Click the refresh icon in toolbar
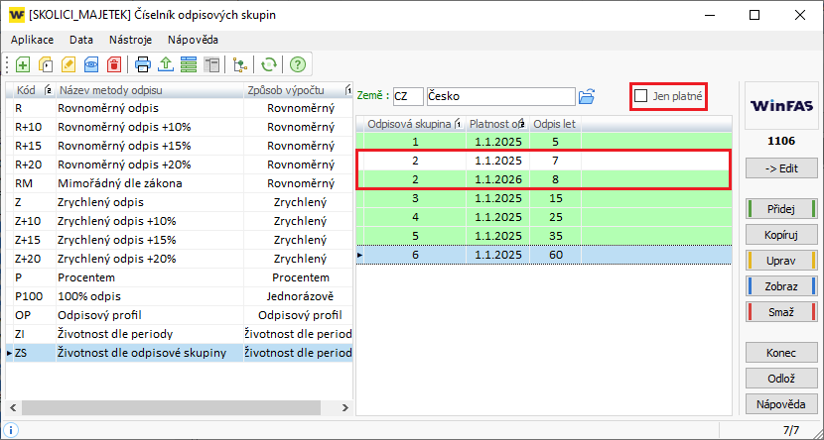Viewport: 824px width, 440px height. point(268,64)
